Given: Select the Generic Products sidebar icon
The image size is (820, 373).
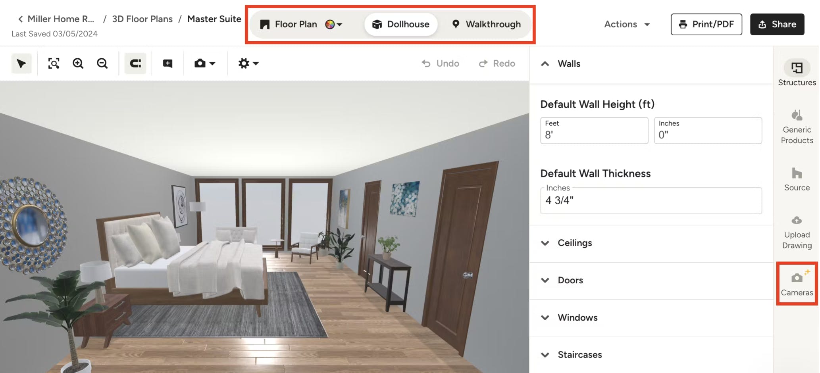Looking at the screenshot, I should pos(796,126).
